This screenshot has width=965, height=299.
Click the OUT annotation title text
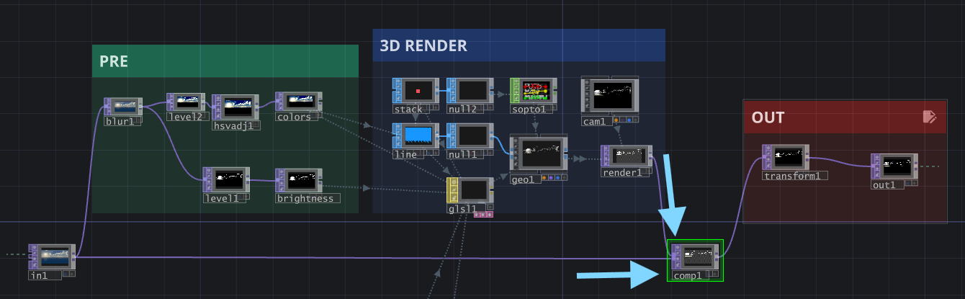768,117
